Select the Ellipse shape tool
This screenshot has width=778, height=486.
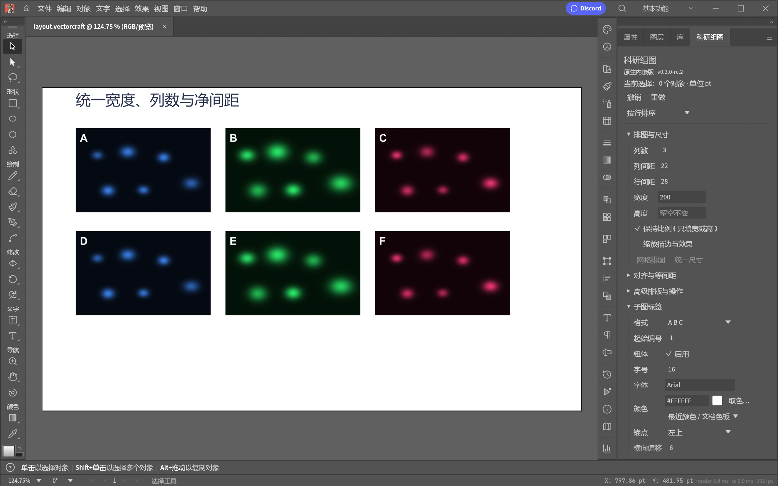pos(13,119)
